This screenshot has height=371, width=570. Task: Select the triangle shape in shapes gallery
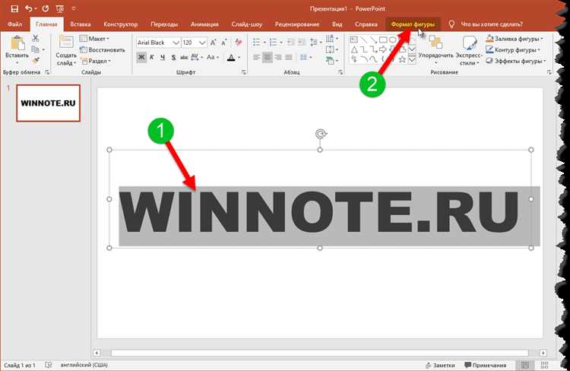pyautogui.click(x=354, y=49)
